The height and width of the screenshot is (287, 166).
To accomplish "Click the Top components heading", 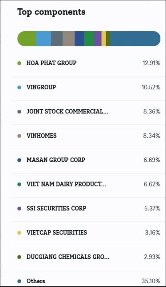I will (51, 12).
